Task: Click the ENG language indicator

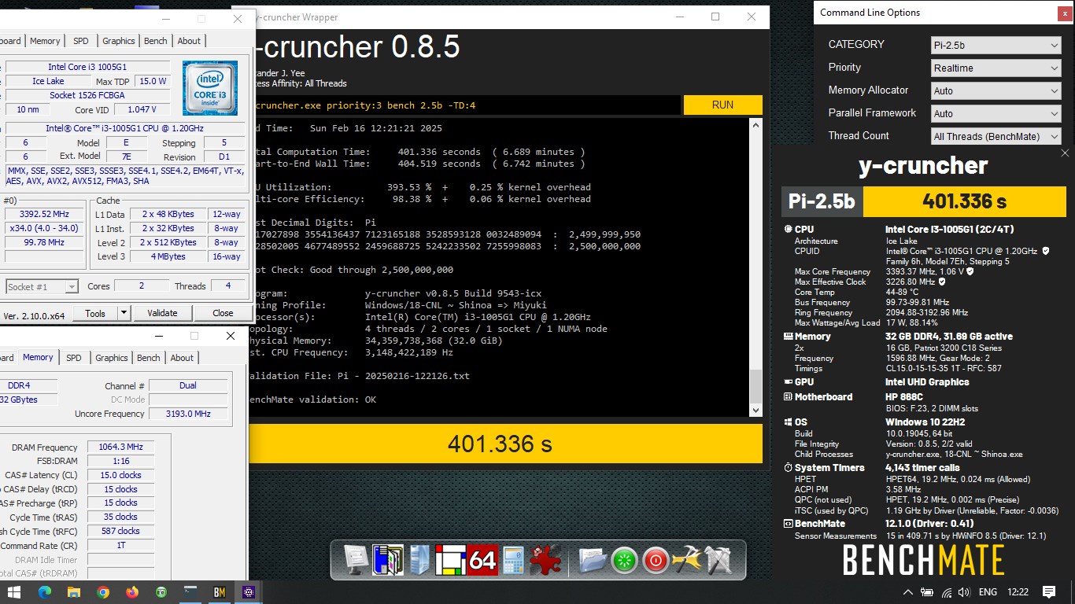Action: [988, 592]
